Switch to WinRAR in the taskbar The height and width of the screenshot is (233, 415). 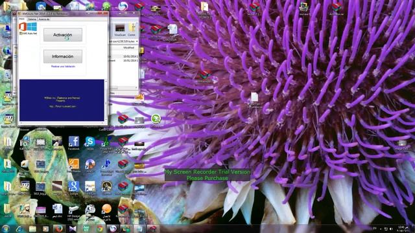pos(152,228)
